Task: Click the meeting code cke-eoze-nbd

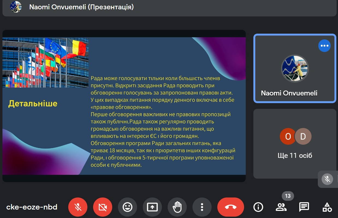Action: click(x=32, y=207)
